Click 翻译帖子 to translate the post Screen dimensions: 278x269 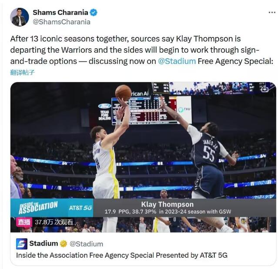pyautogui.click(x=22, y=73)
